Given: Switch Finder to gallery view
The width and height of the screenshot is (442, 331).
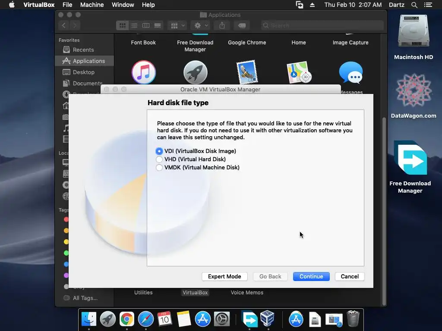Looking at the screenshot, I should (x=158, y=25).
